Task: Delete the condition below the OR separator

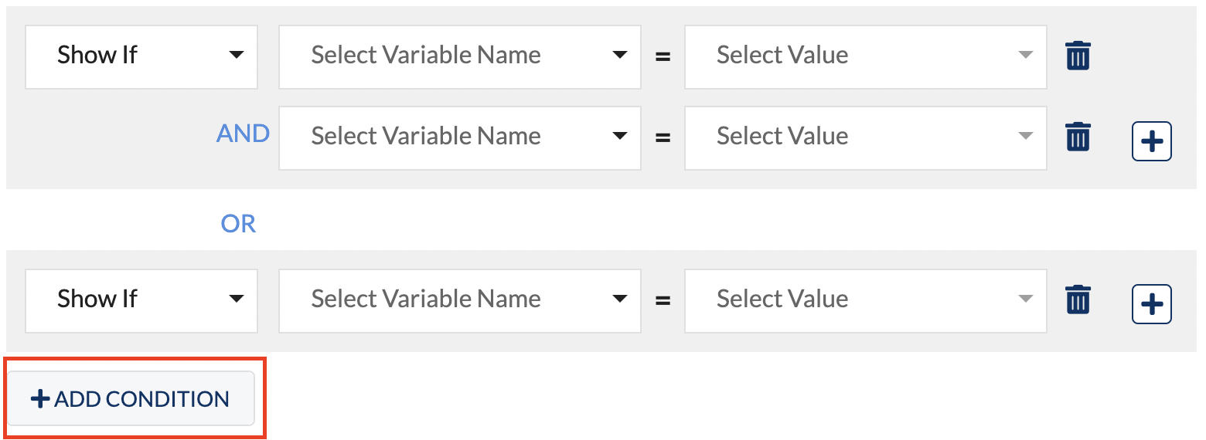Action: tap(1078, 300)
